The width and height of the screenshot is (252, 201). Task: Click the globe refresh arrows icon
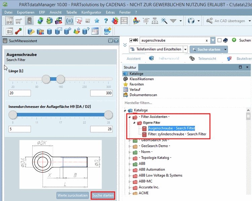pyautogui.click(x=40, y=21)
